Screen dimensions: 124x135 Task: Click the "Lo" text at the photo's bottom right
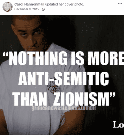118,125
